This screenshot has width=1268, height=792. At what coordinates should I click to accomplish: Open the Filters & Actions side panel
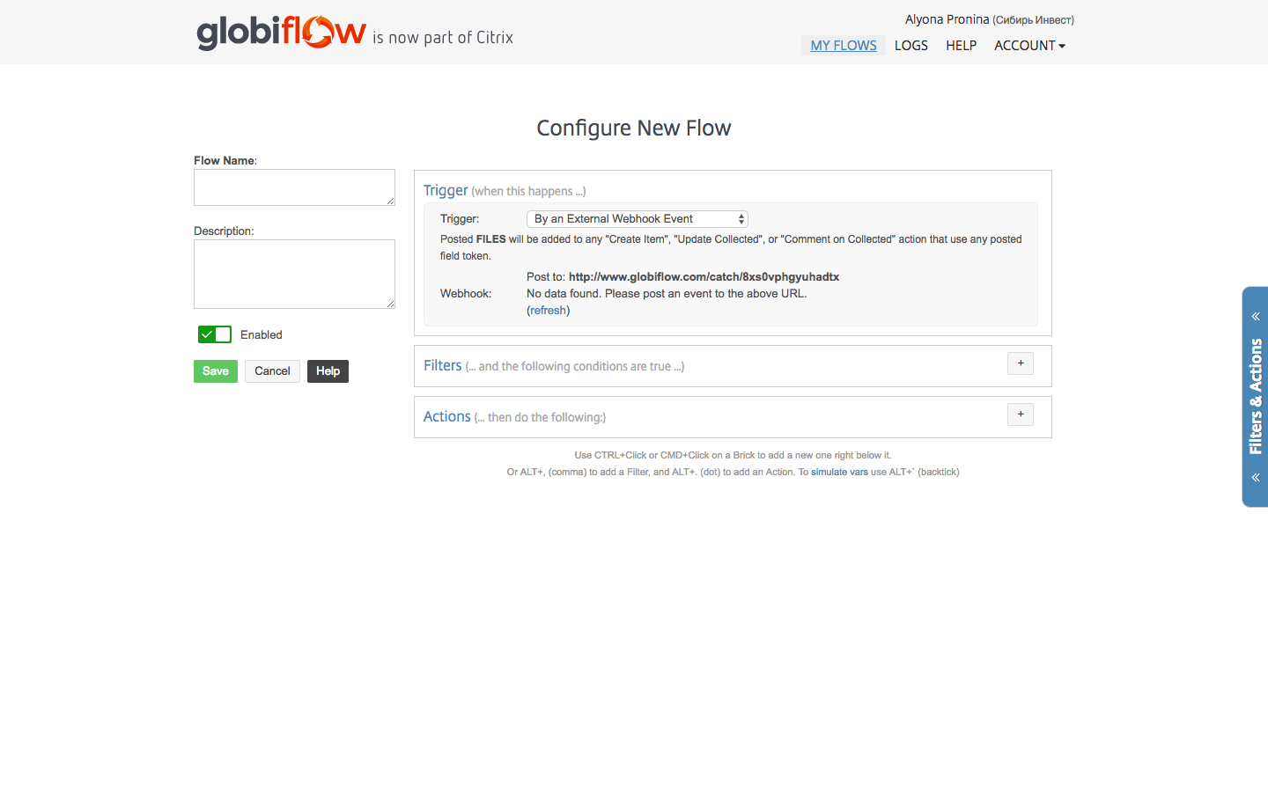point(1254,396)
